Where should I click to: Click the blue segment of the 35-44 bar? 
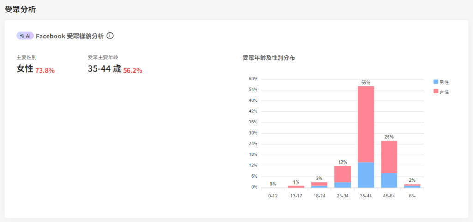366,175
